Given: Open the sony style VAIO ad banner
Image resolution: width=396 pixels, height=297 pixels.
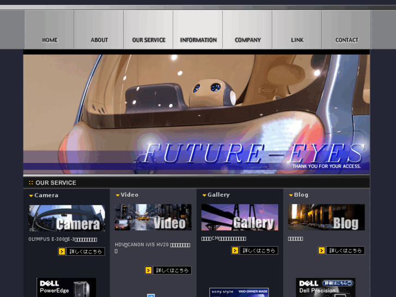Looking at the screenshot, I should click(239, 293).
